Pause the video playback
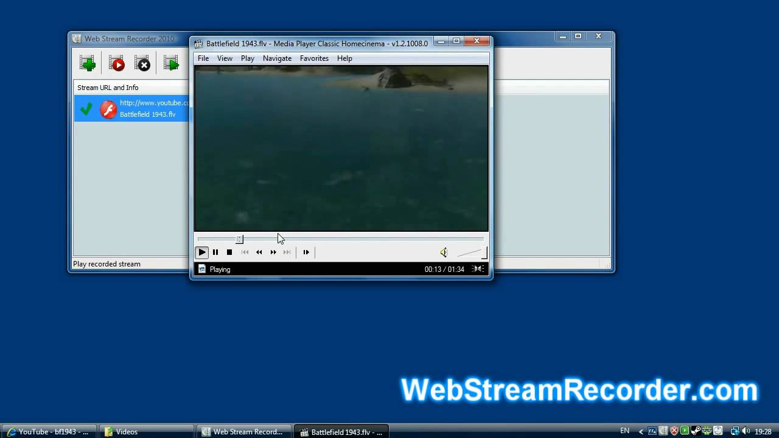 pos(215,252)
